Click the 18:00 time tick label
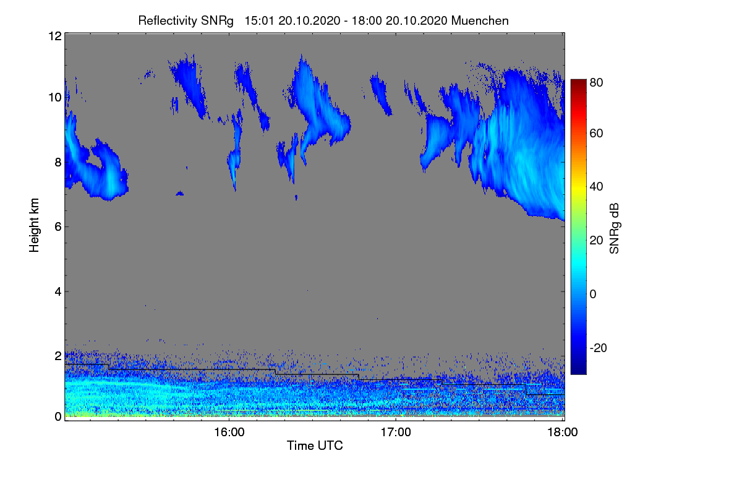This screenshot has height=495, width=742. click(x=563, y=433)
